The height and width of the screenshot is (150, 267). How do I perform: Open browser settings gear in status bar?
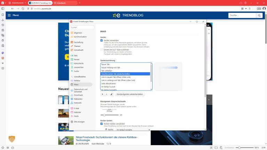pyautogui.click(x=3, y=148)
